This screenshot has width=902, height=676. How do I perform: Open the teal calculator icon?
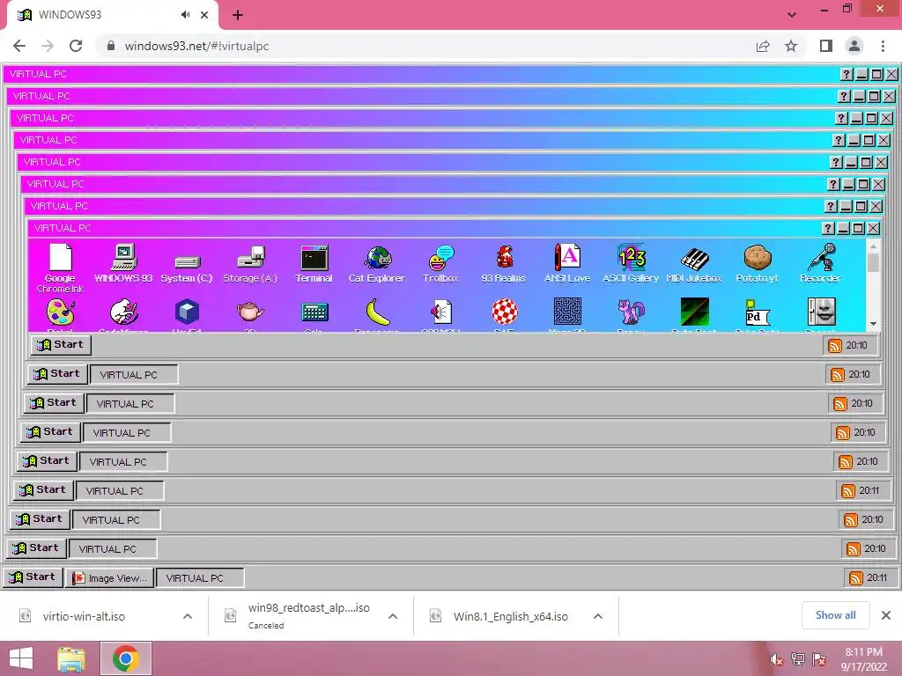[x=314, y=312]
